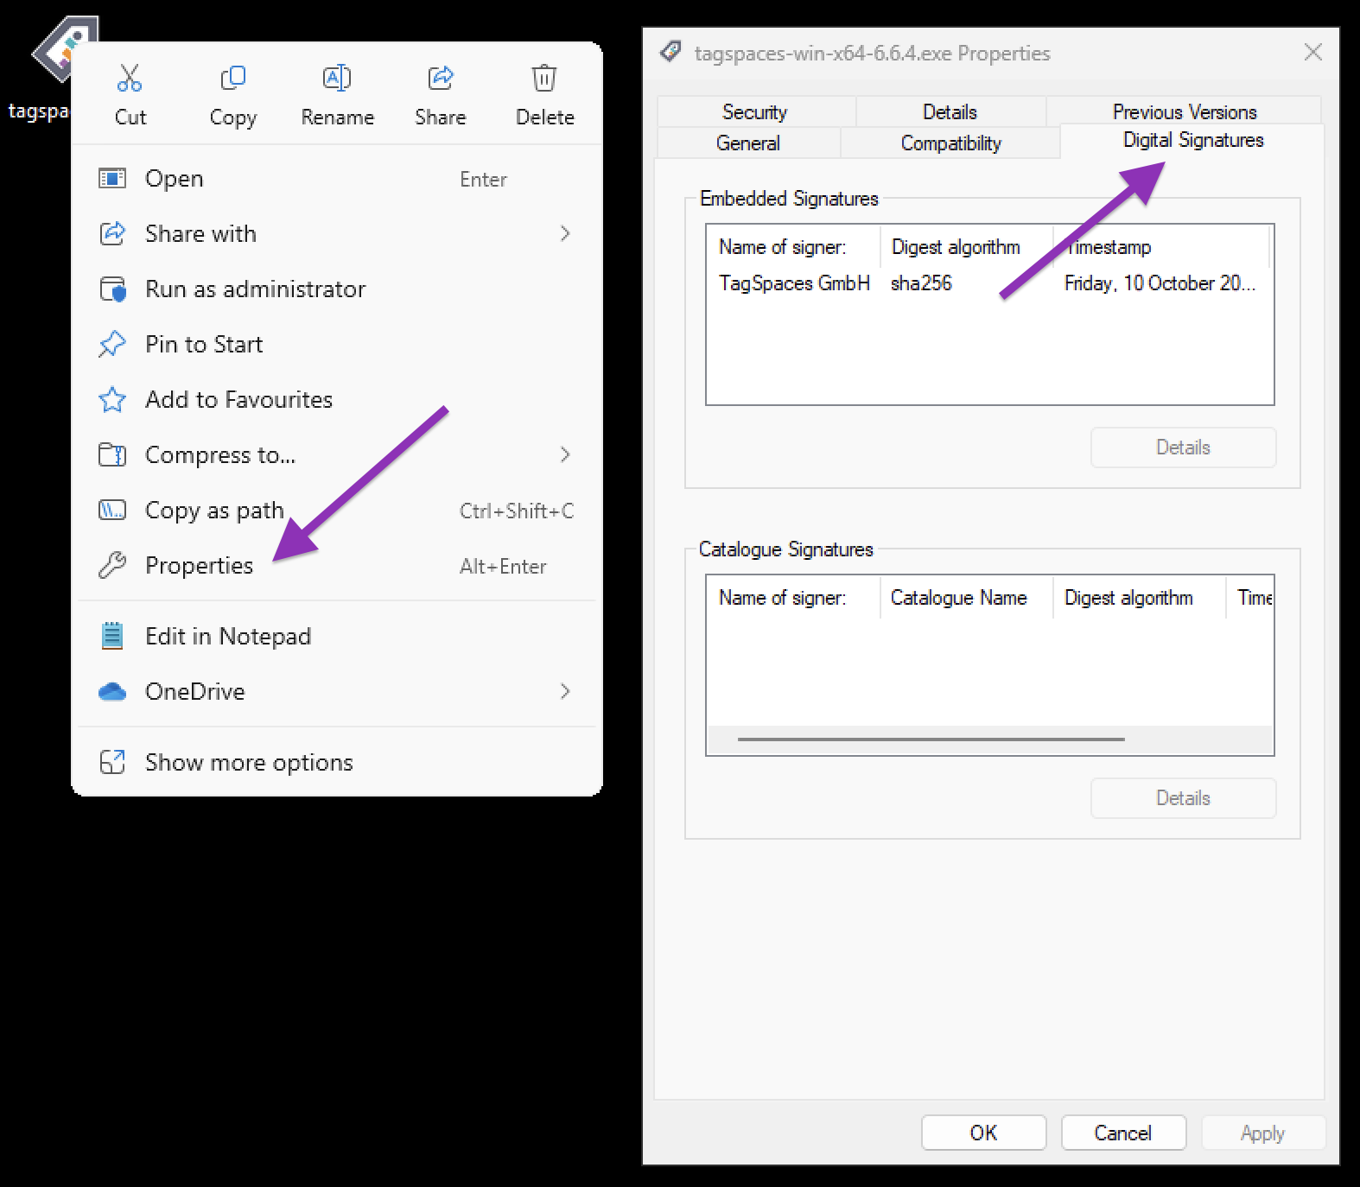1360x1187 pixels.
Task: Switch to the General tab
Action: tap(748, 143)
